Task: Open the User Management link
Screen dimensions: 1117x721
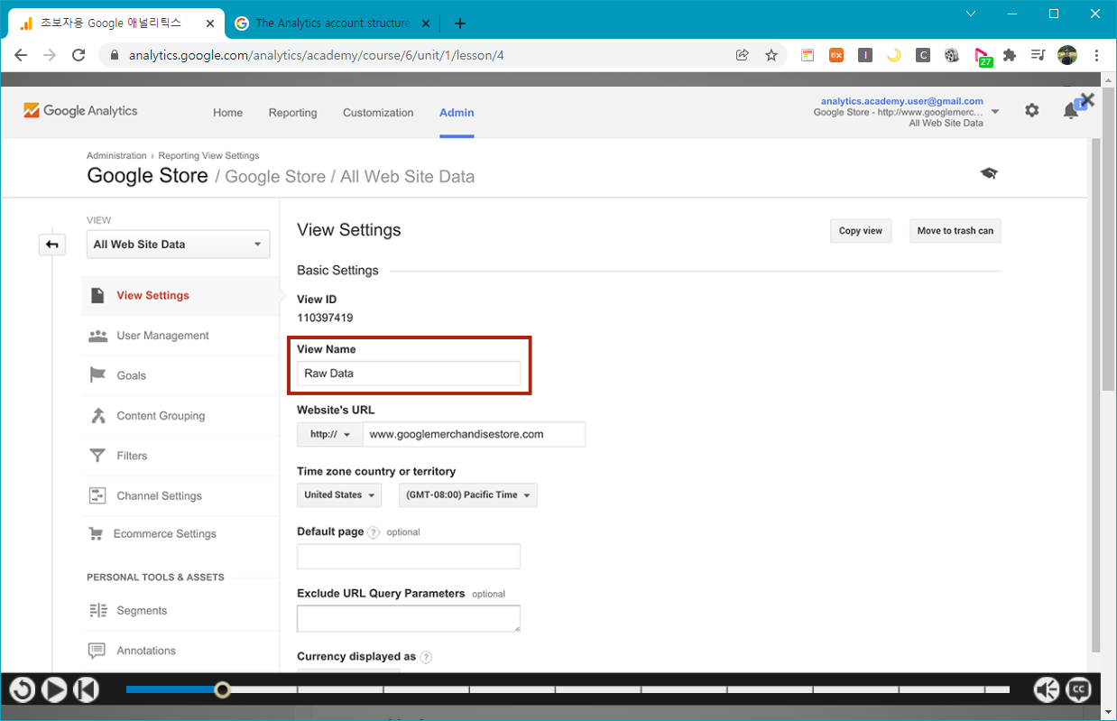Action: (162, 336)
